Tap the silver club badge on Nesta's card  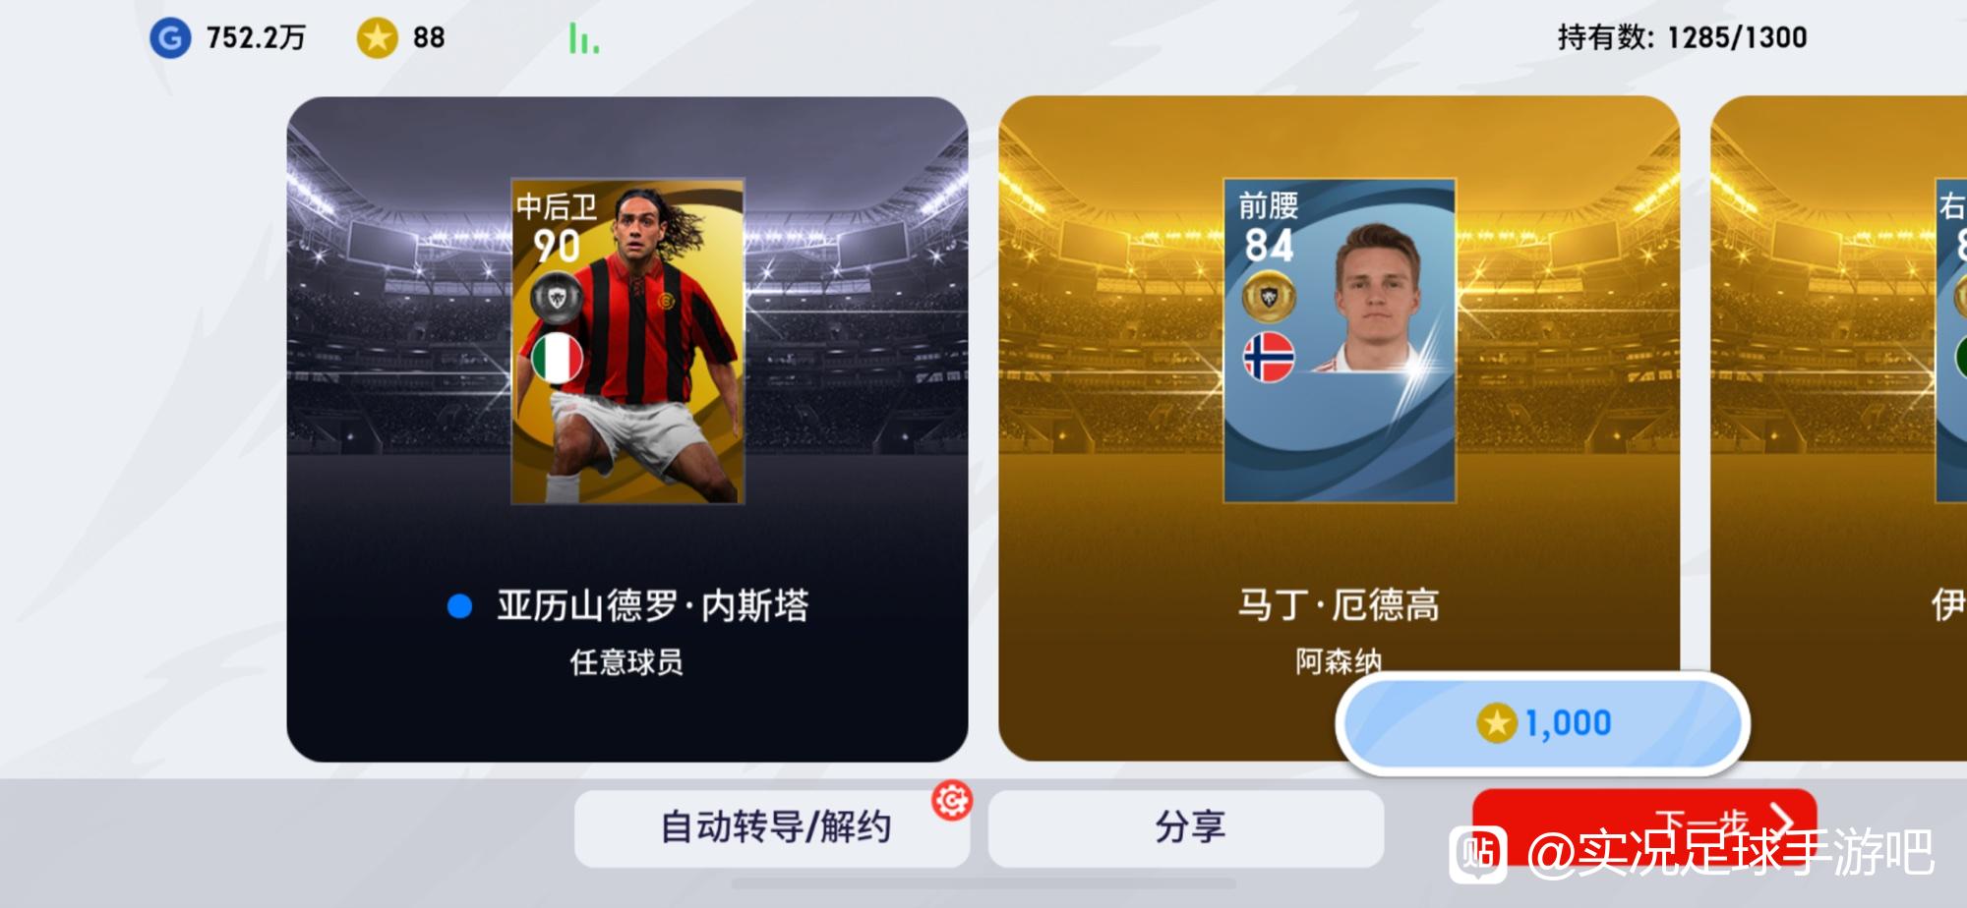tap(557, 296)
